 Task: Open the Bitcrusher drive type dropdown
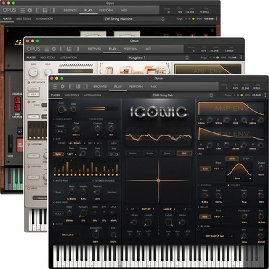(x=71, y=235)
